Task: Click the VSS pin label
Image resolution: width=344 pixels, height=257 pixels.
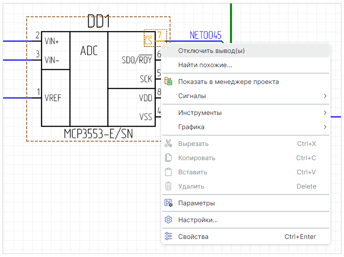Action: pos(146,117)
